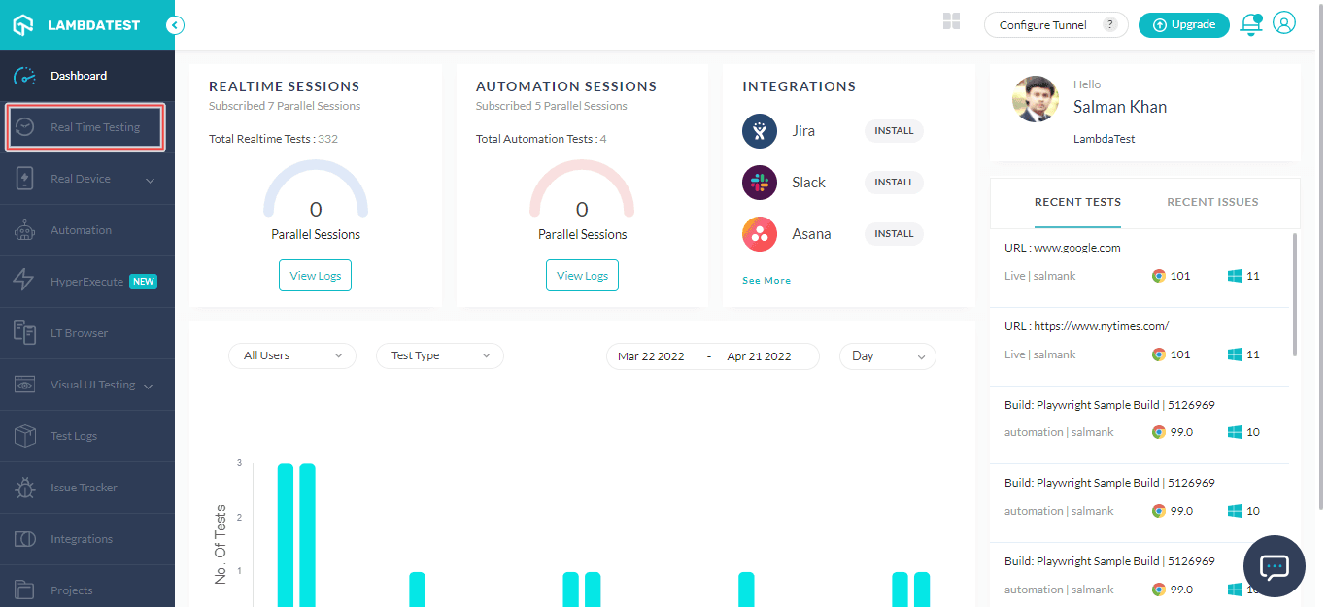The width and height of the screenshot is (1327, 607).
Task: Open the Issue Tracker
Action: tap(83, 487)
